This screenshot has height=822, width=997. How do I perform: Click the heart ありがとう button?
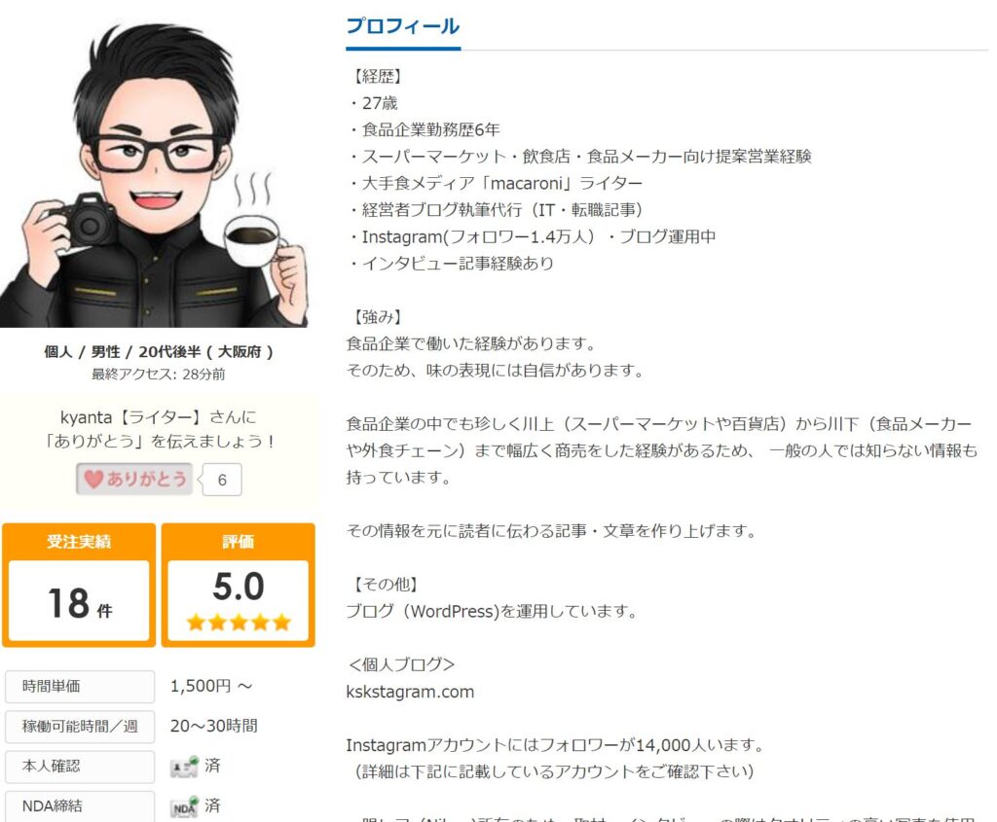[x=133, y=479]
